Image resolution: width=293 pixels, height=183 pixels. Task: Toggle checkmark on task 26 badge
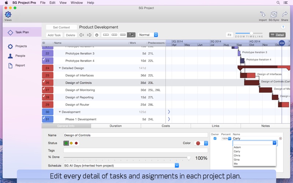44,81
